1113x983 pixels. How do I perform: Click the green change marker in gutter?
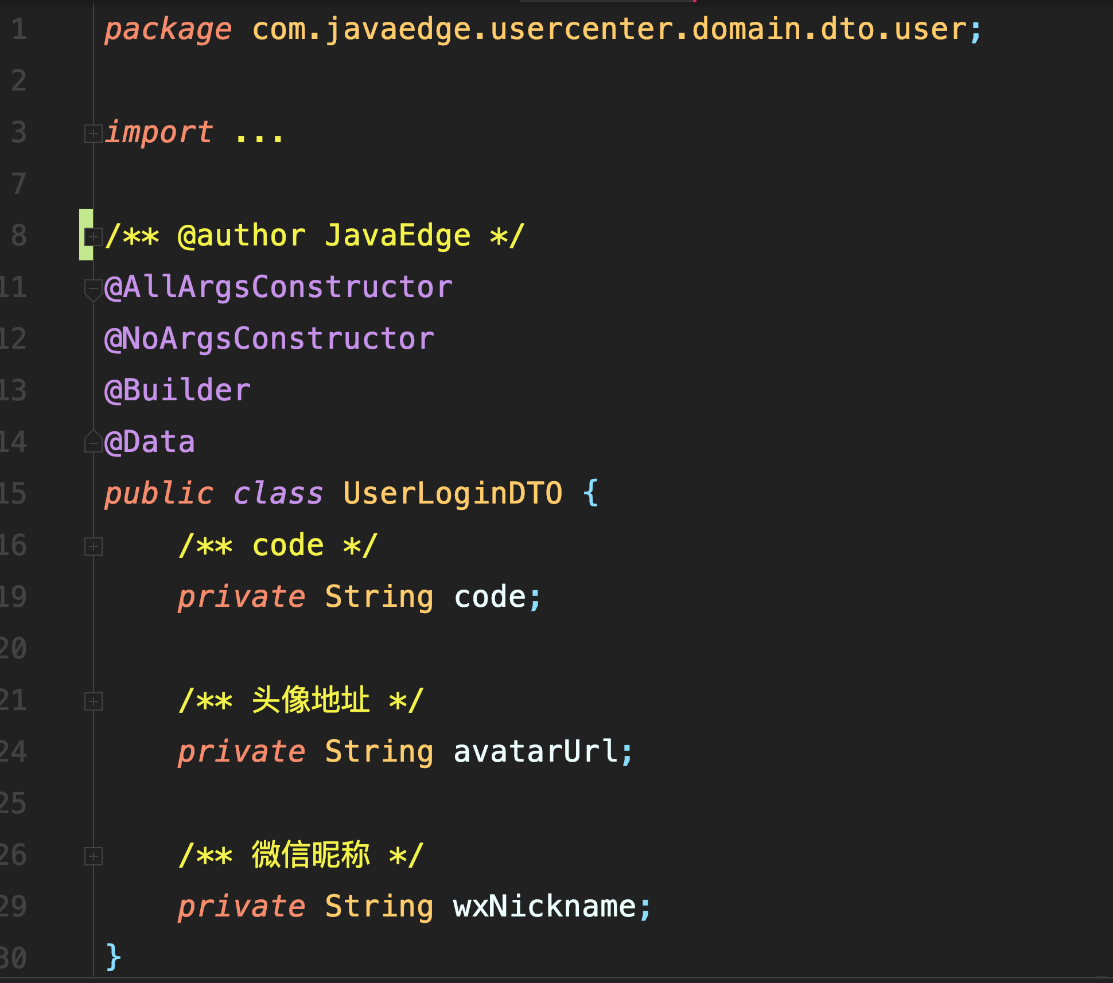(x=85, y=235)
